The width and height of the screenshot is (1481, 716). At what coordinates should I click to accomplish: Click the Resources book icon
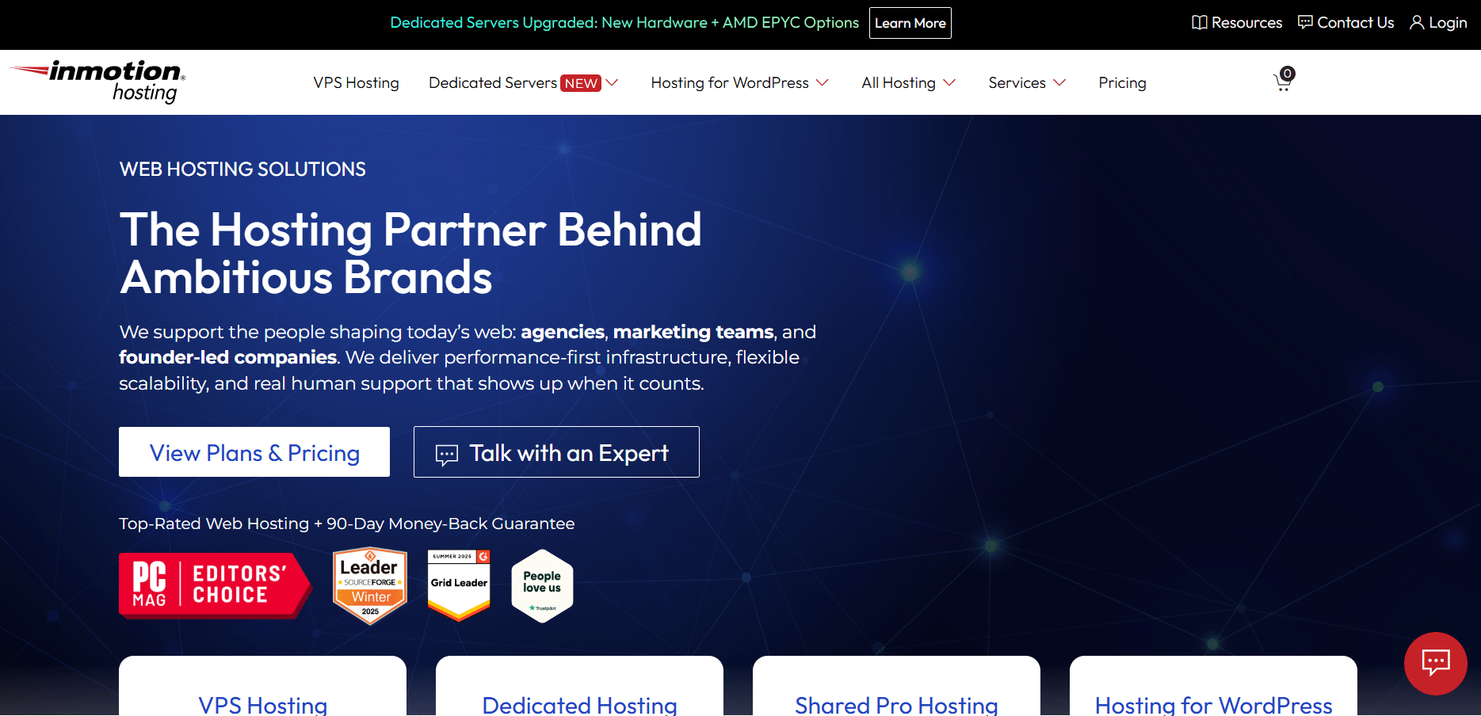(x=1198, y=22)
